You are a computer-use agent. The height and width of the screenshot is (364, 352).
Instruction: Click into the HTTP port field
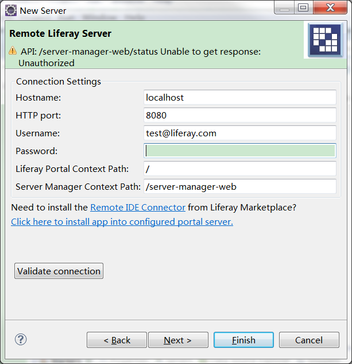coord(239,116)
